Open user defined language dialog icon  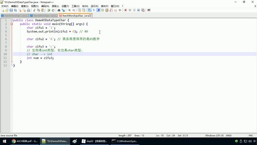point(102,10)
